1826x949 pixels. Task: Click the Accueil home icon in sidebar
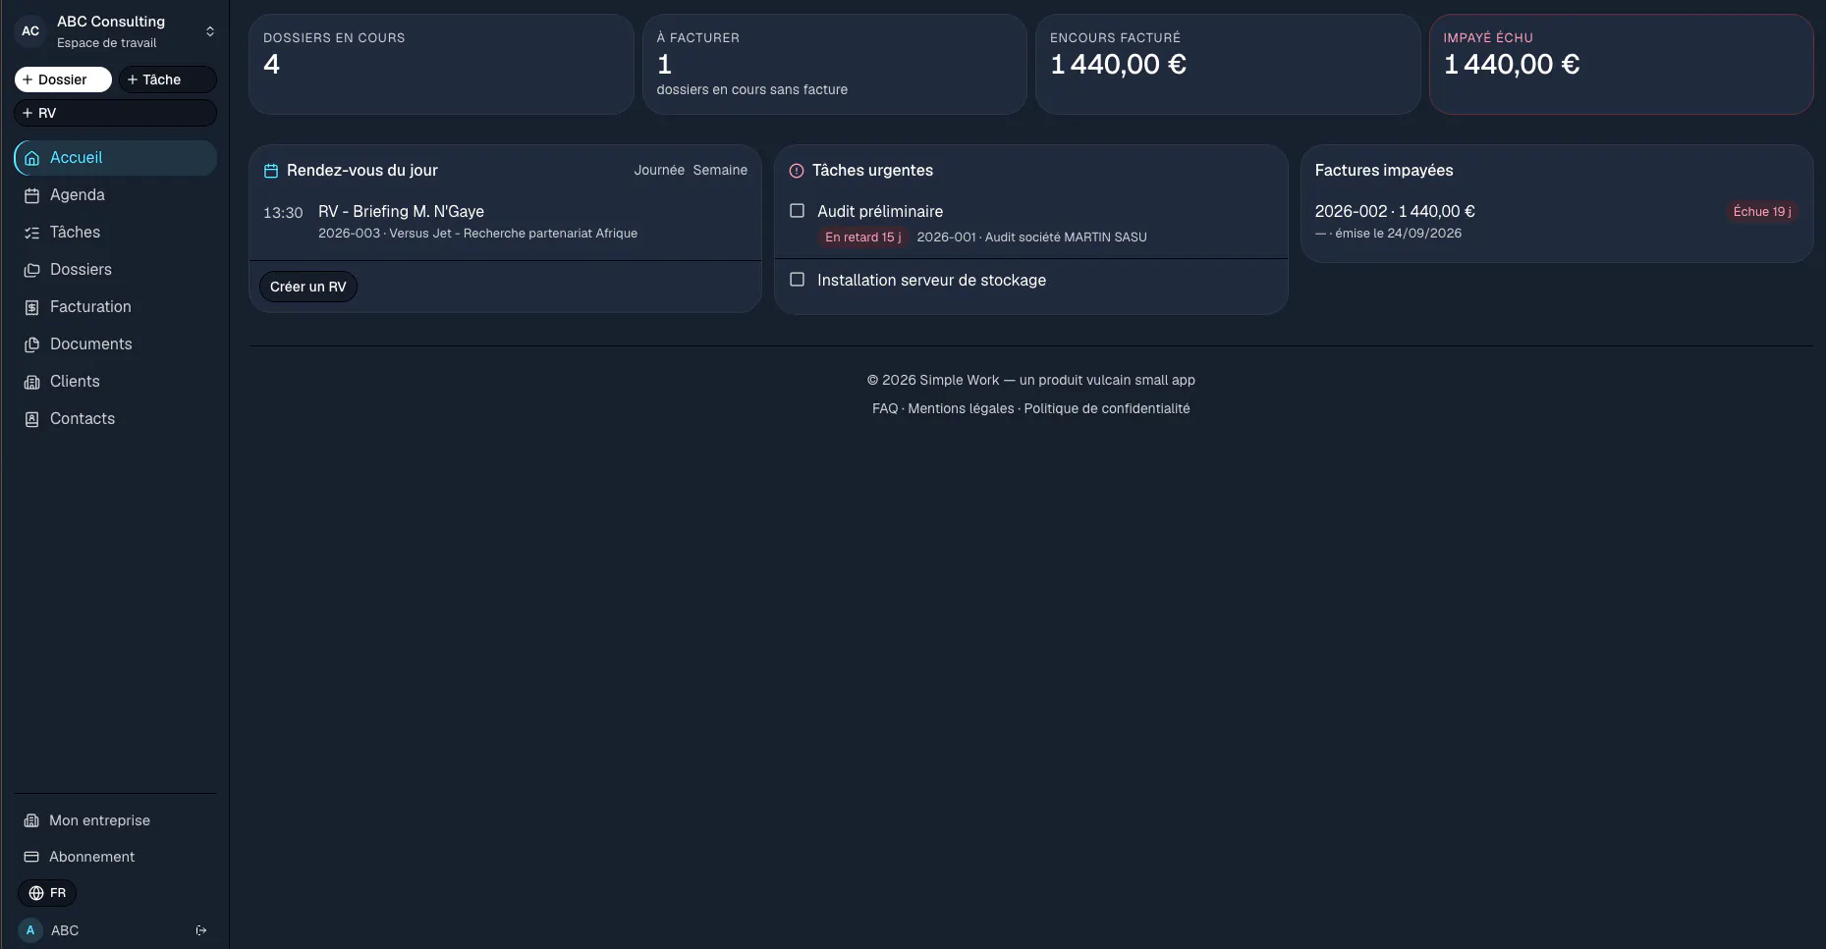click(x=31, y=158)
